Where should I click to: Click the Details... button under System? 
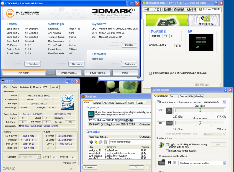(x=129, y=45)
